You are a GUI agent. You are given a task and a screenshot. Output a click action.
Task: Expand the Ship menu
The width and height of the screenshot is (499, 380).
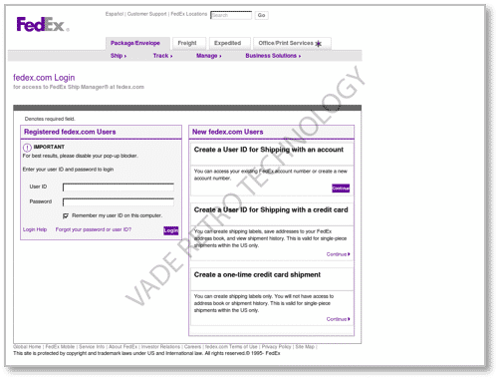(x=119, y=56)
